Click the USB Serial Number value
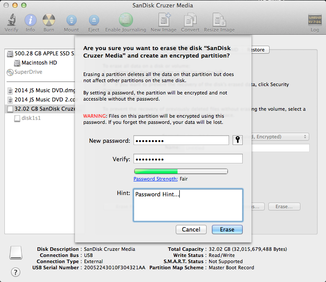 coord(115,268)
